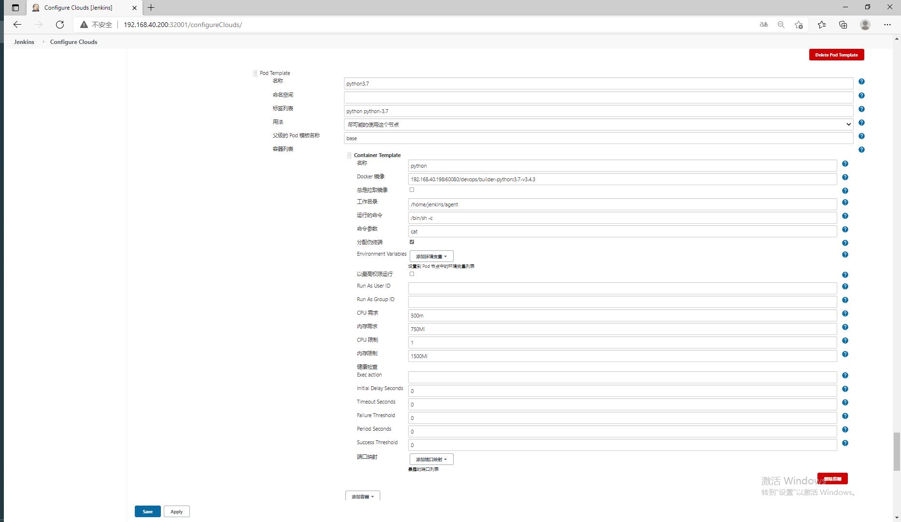Click the help icon for 父级的 Pod 模板名称
This screenshot has width=901, height=522.
[861, 136]
